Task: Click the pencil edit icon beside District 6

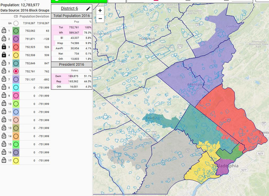Action: pyautogui.click(x=88, y=8)
